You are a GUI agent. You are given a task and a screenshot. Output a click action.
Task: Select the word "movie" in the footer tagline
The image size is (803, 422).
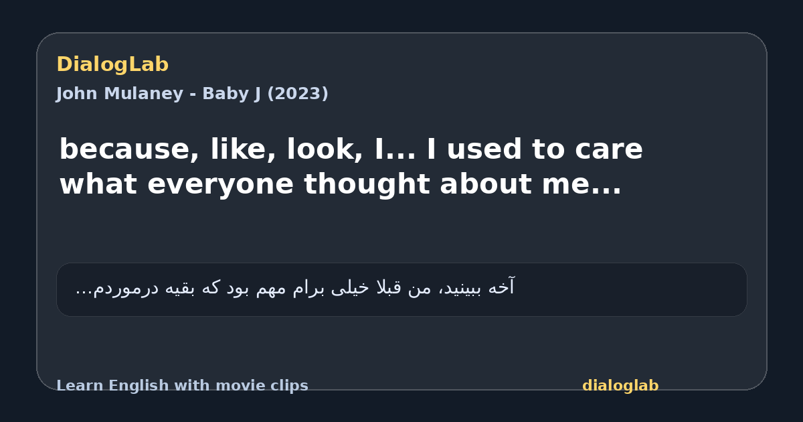pyautogui.click(x=238, y=386)
